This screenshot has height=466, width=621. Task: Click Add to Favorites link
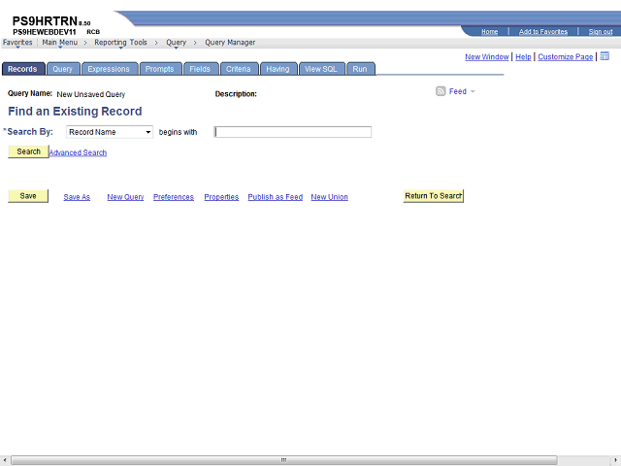click(x=543, y=32)
